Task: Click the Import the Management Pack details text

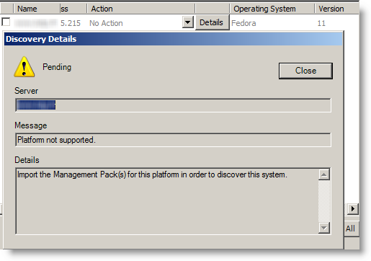Action: pos(152,174)
